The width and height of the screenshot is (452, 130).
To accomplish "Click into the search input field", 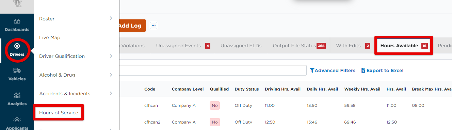I will click(213, 70).
